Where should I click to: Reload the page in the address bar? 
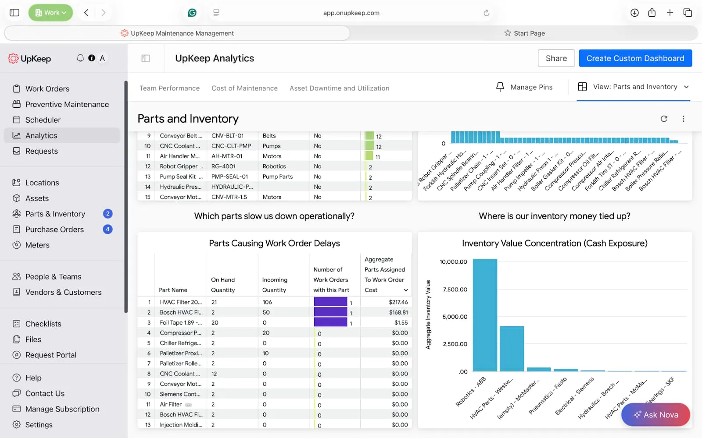click(486, 13)
